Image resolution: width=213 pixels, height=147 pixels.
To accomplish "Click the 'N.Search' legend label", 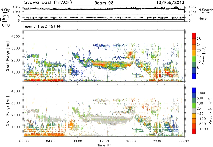I will tap(206, 10).
